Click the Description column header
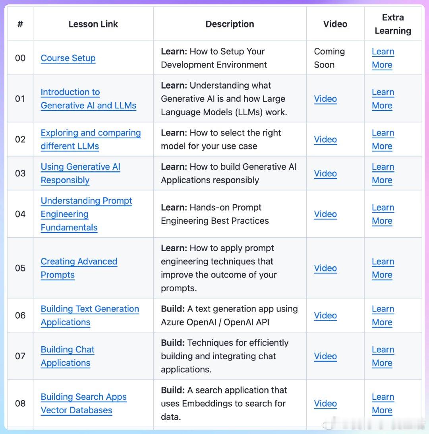Viewport: 429px width, 434px height. [x=230, y=24]
